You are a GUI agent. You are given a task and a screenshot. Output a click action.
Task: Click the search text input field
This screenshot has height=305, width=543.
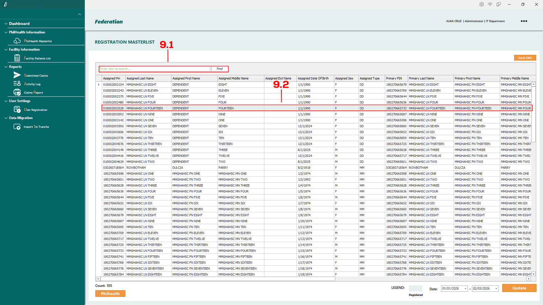click(x=155, y=69)
